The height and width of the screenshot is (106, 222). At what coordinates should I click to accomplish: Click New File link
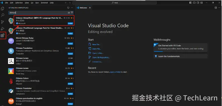coord(96,45)
